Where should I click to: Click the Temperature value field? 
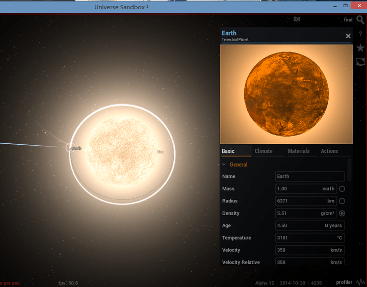pos(309,238)
